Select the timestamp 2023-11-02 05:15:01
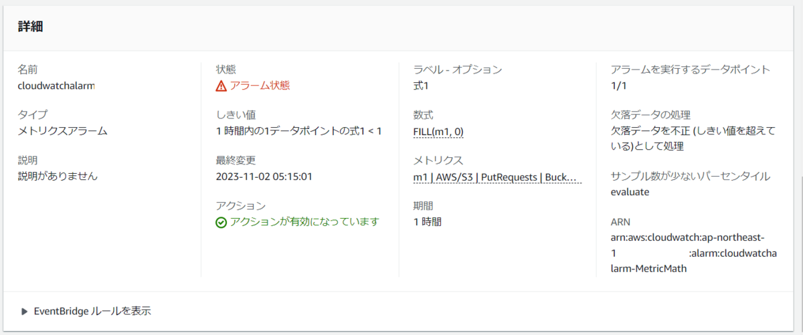The width and height of the screenshot is (803, 335). pyautogui.click(x=264, y=177)
